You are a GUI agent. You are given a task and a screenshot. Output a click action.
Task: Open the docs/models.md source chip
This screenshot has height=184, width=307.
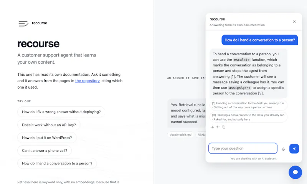180,134
